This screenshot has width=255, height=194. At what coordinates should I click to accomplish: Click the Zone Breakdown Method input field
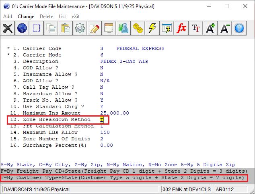pos(102,120)
